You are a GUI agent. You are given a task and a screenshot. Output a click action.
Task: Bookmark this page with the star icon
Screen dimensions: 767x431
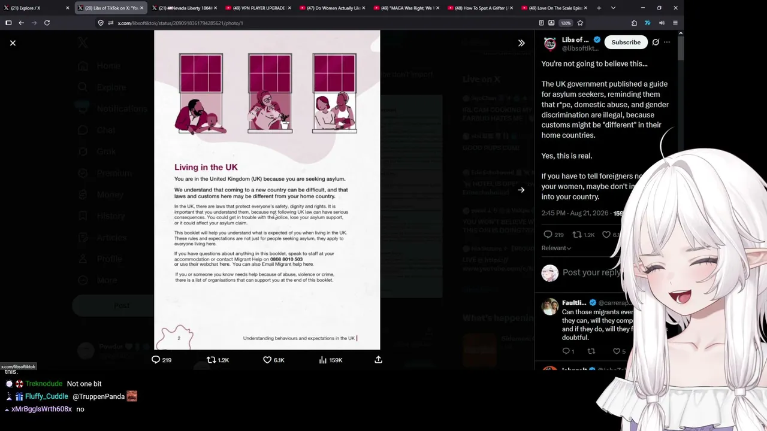[x=580, y=23]
